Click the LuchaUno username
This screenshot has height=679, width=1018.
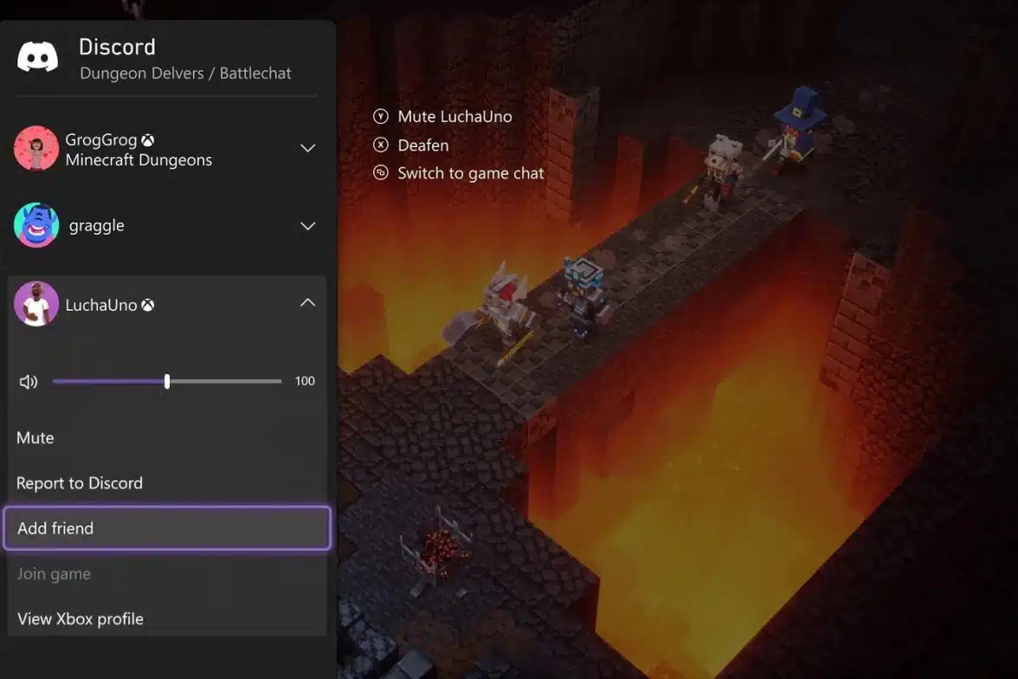101,306
